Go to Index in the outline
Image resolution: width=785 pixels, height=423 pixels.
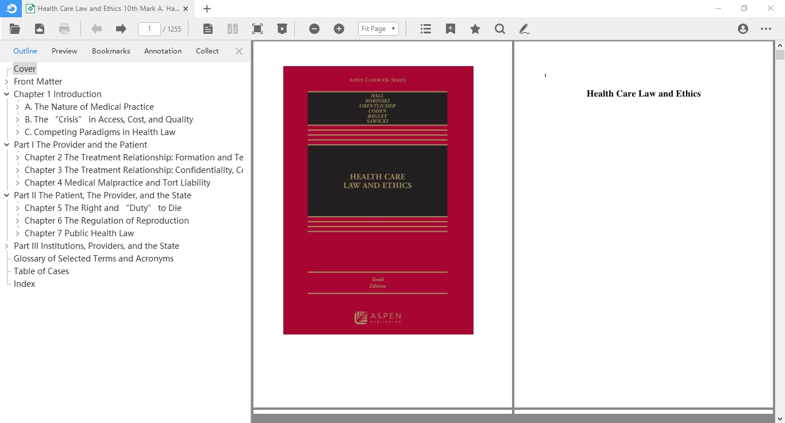coord(25,284)
